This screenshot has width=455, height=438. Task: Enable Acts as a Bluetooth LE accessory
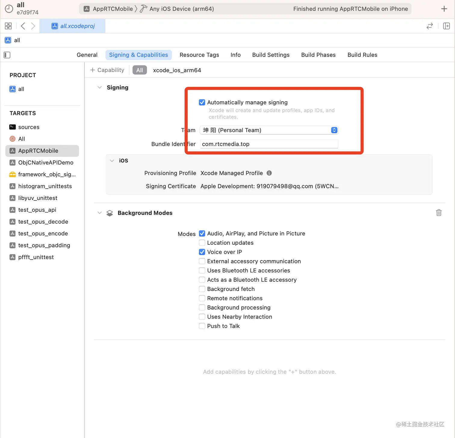pyautogui.click(x=202, y=280)
